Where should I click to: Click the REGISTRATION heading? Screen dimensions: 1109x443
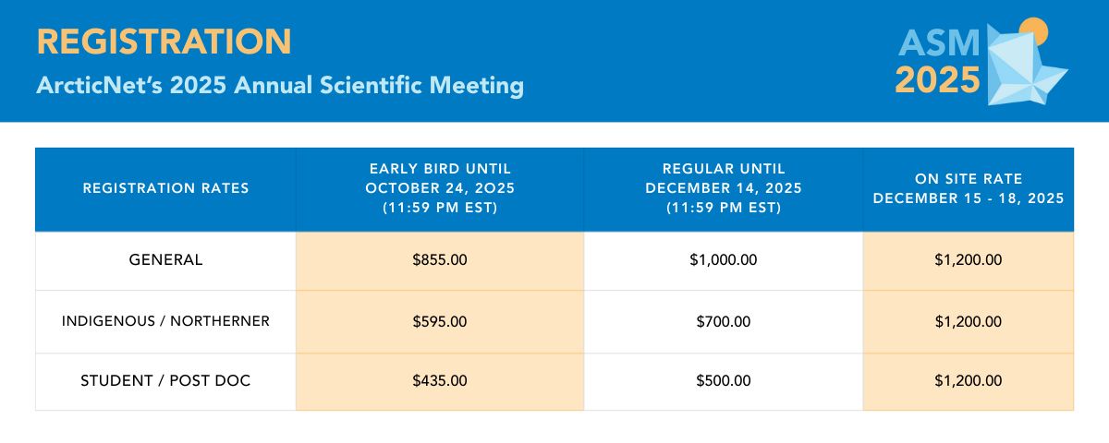click(x=165, y=42)
